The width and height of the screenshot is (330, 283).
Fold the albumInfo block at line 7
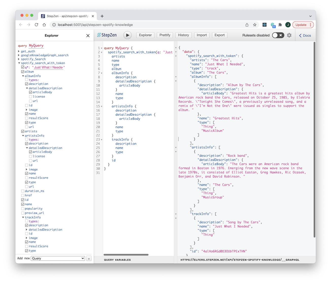[102, 73]
